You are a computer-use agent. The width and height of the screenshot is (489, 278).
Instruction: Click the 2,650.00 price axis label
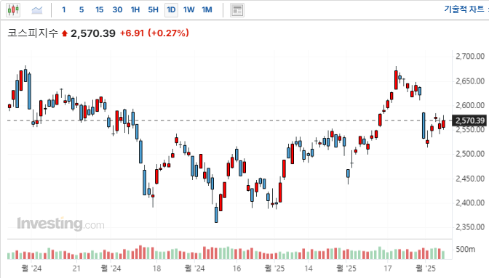(470, 81)
